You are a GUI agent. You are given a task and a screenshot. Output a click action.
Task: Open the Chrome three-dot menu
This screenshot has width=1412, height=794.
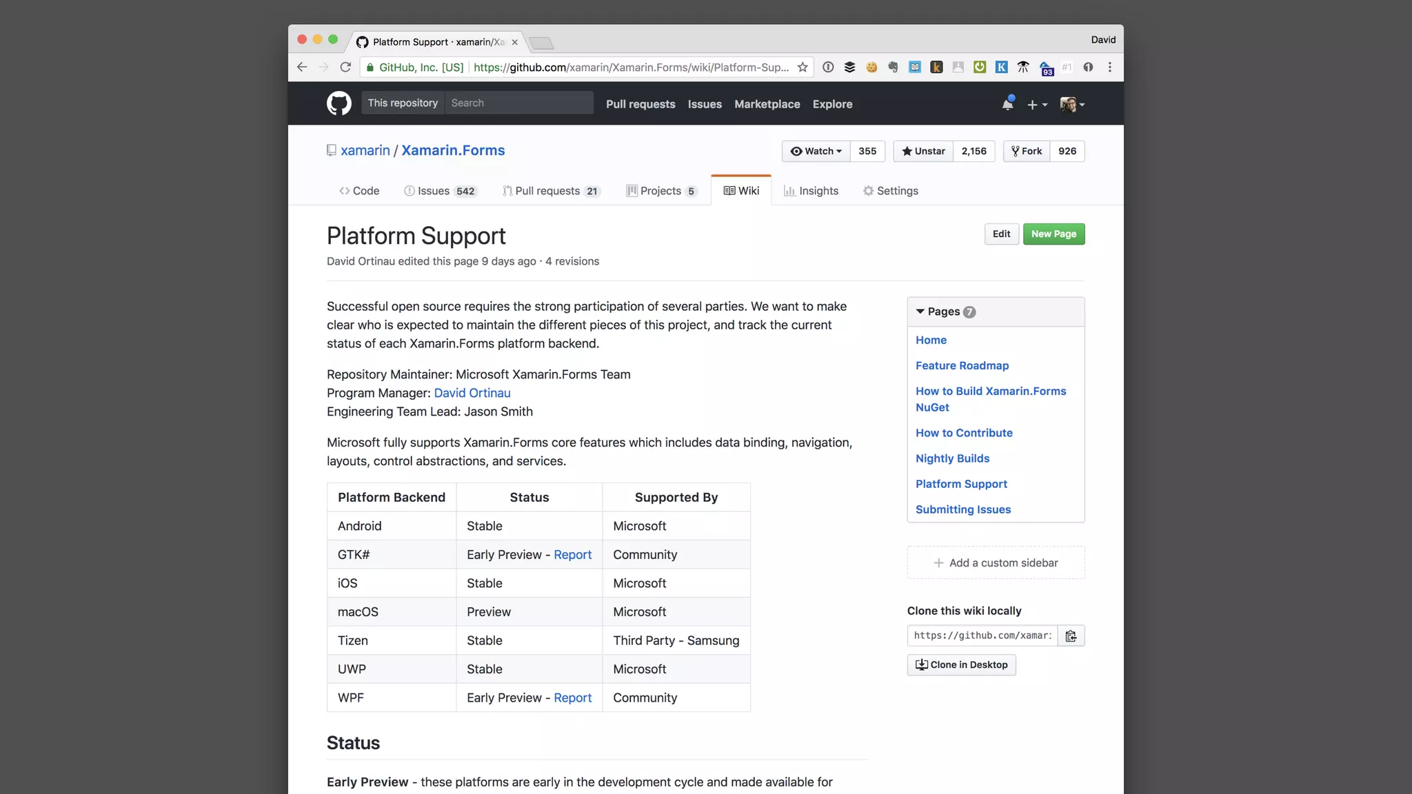click(1109, 67)
